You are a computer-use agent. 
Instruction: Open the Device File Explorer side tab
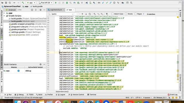pos(180,83)
